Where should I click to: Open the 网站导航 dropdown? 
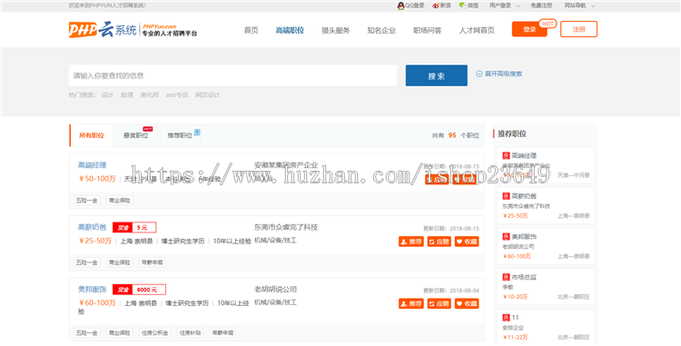click(580, 5)
